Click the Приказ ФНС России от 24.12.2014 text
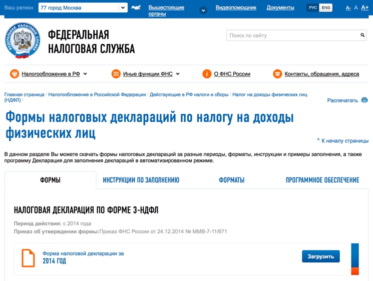 (x=163, y=231)
